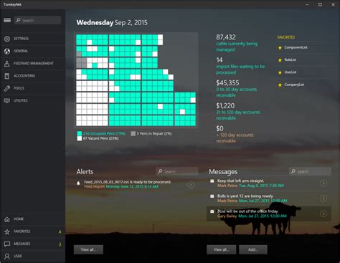Click the sidebar search field
Screen dimensions: 340x263
pos(37,20)
